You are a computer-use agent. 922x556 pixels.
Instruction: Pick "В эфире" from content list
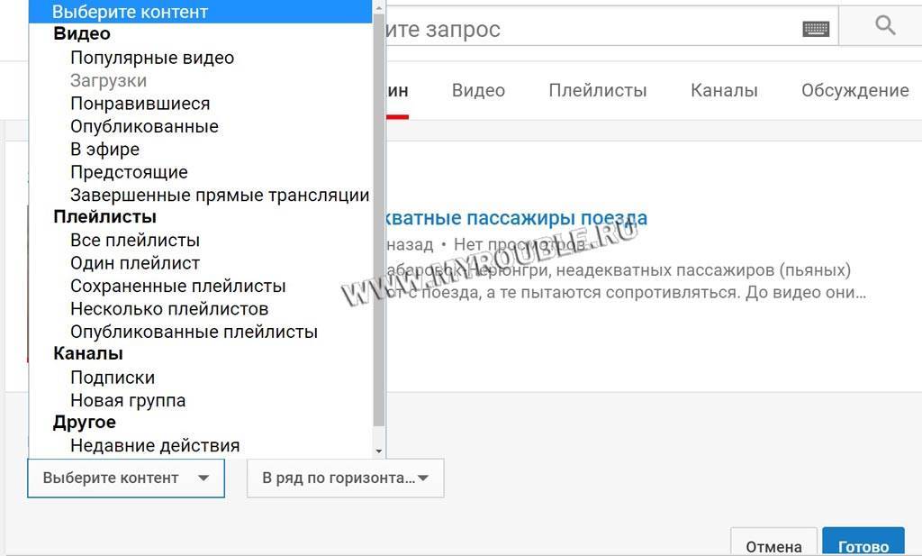click(104, 150)
